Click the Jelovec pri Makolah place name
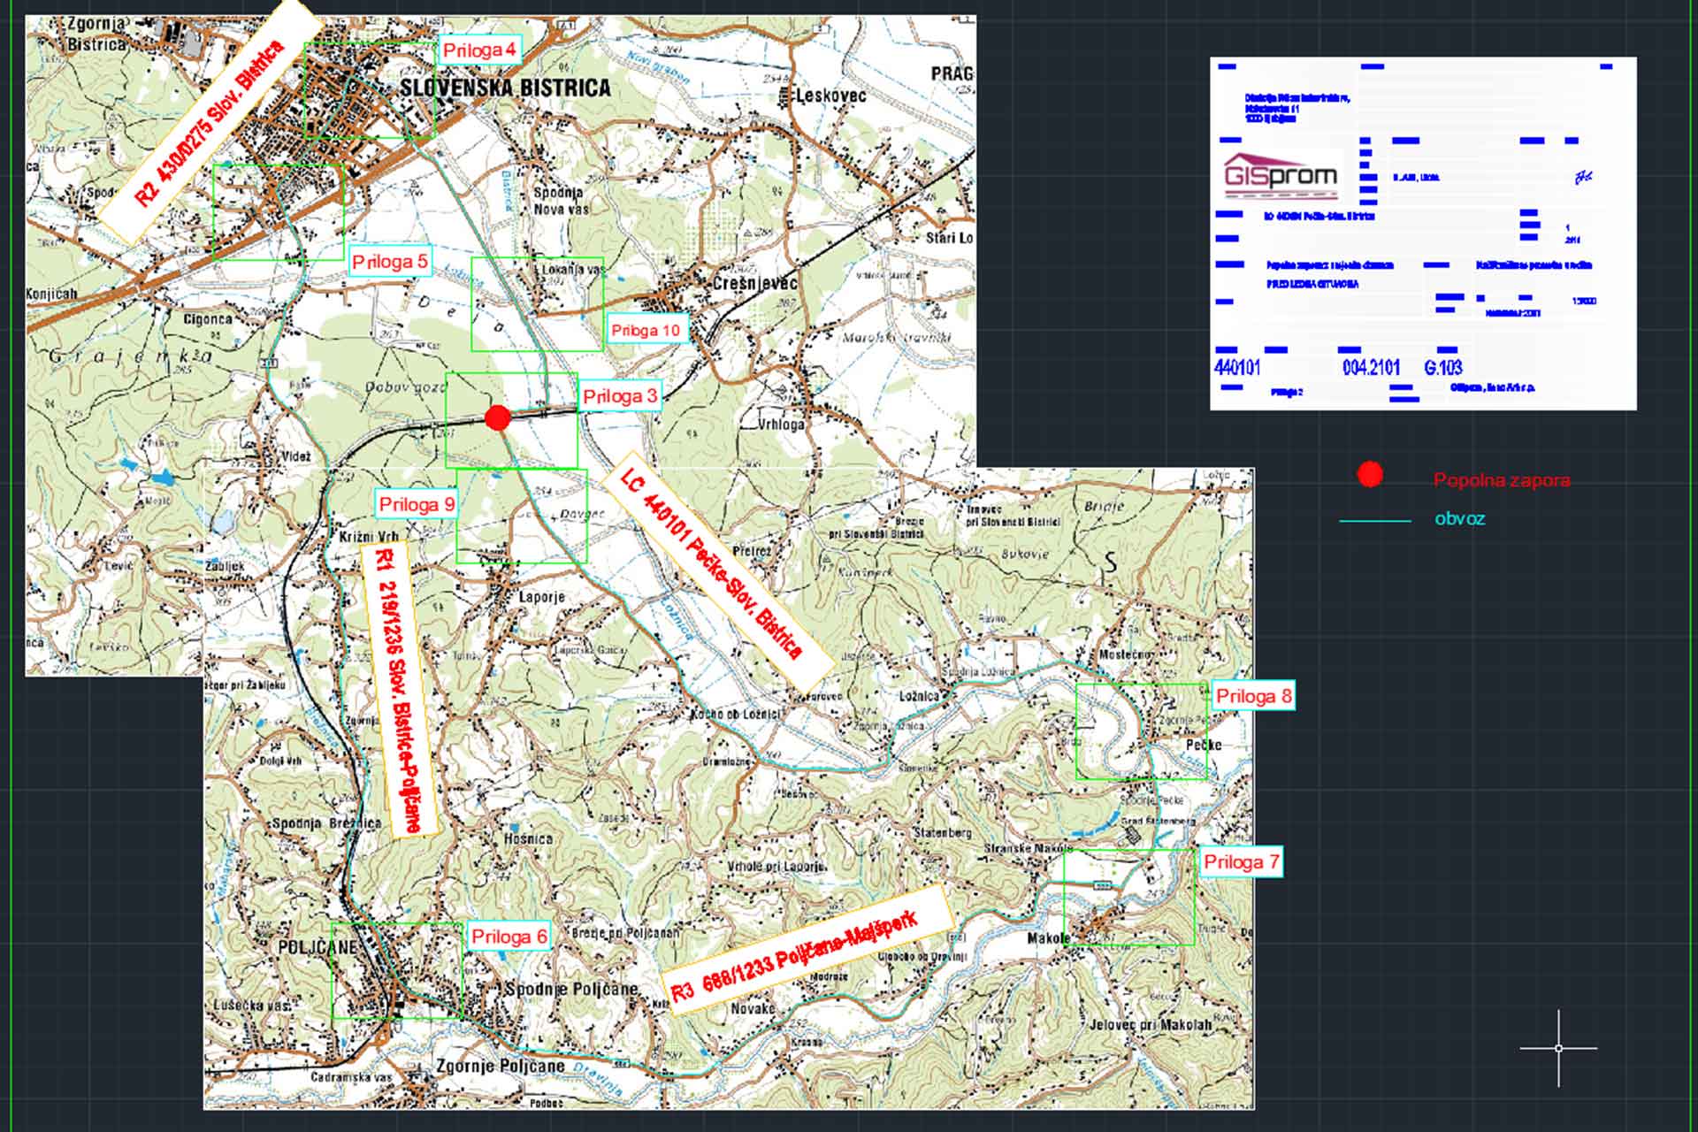This screenshot has width=1698, height=1132. click(x=1151, y=1025)
